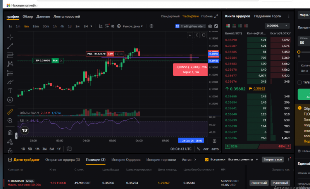The width and height of the screenshot is (310, 189).
Task: Switch to the Data tab
Action: tap(43, 17)
